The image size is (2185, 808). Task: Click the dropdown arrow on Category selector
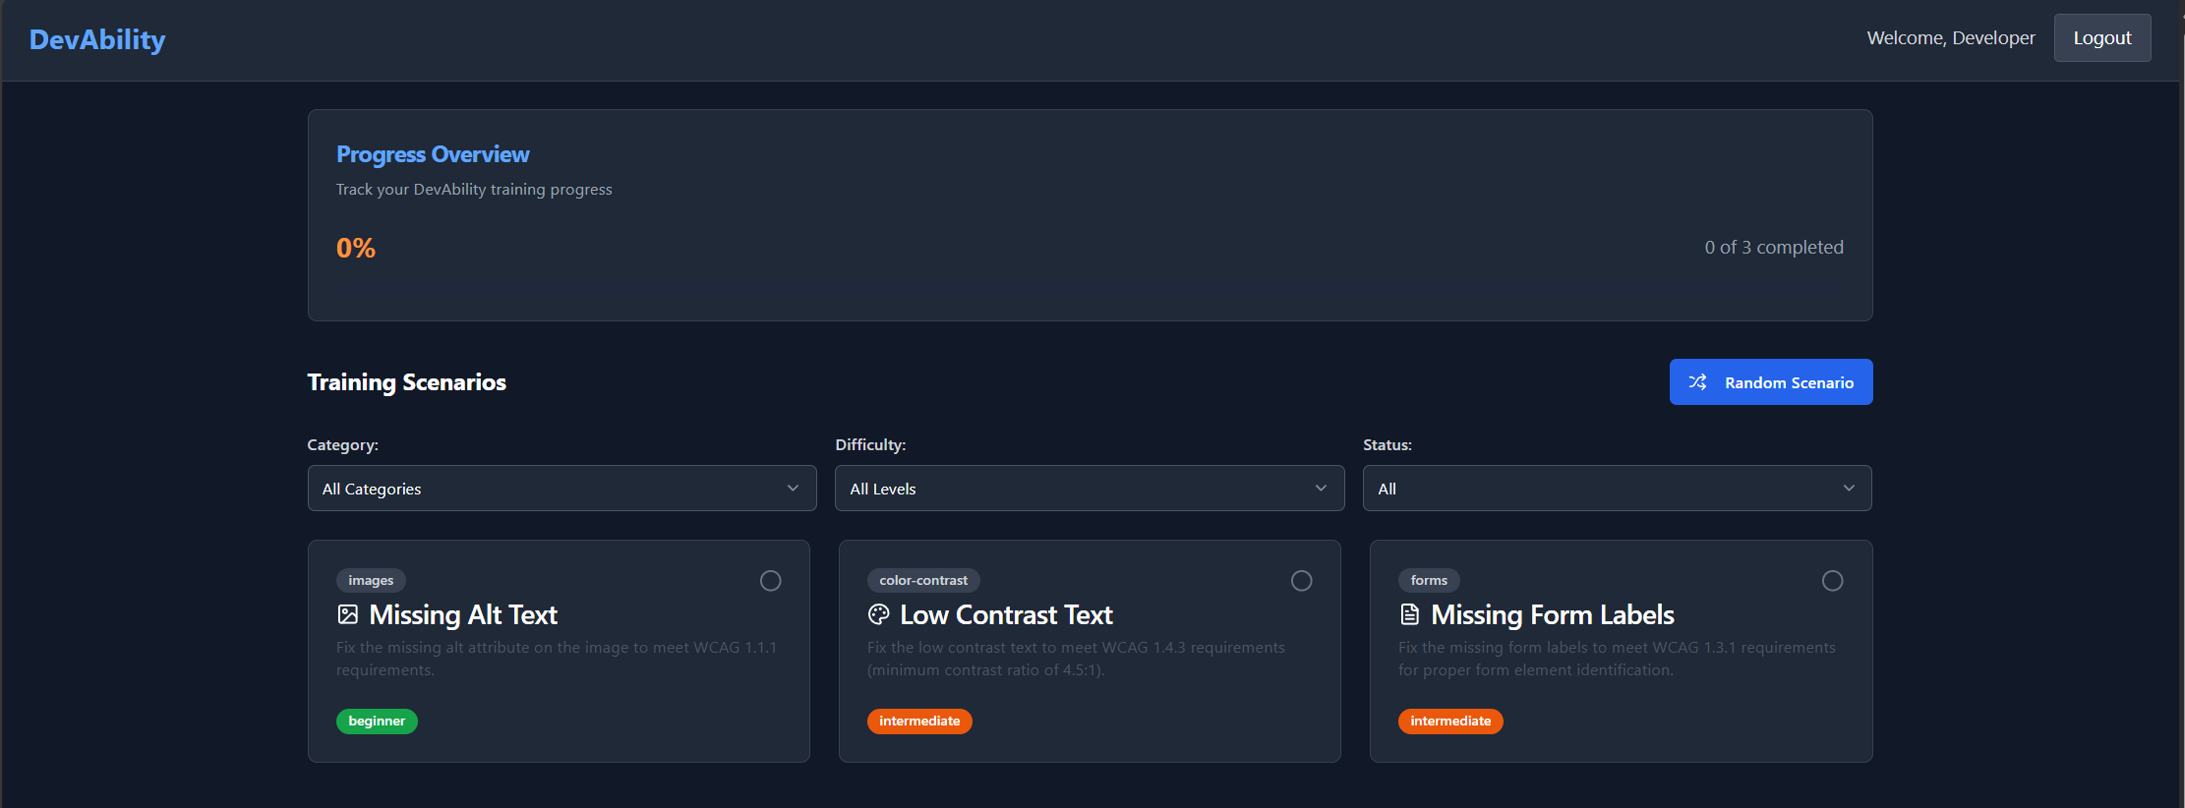coord(793,488)
